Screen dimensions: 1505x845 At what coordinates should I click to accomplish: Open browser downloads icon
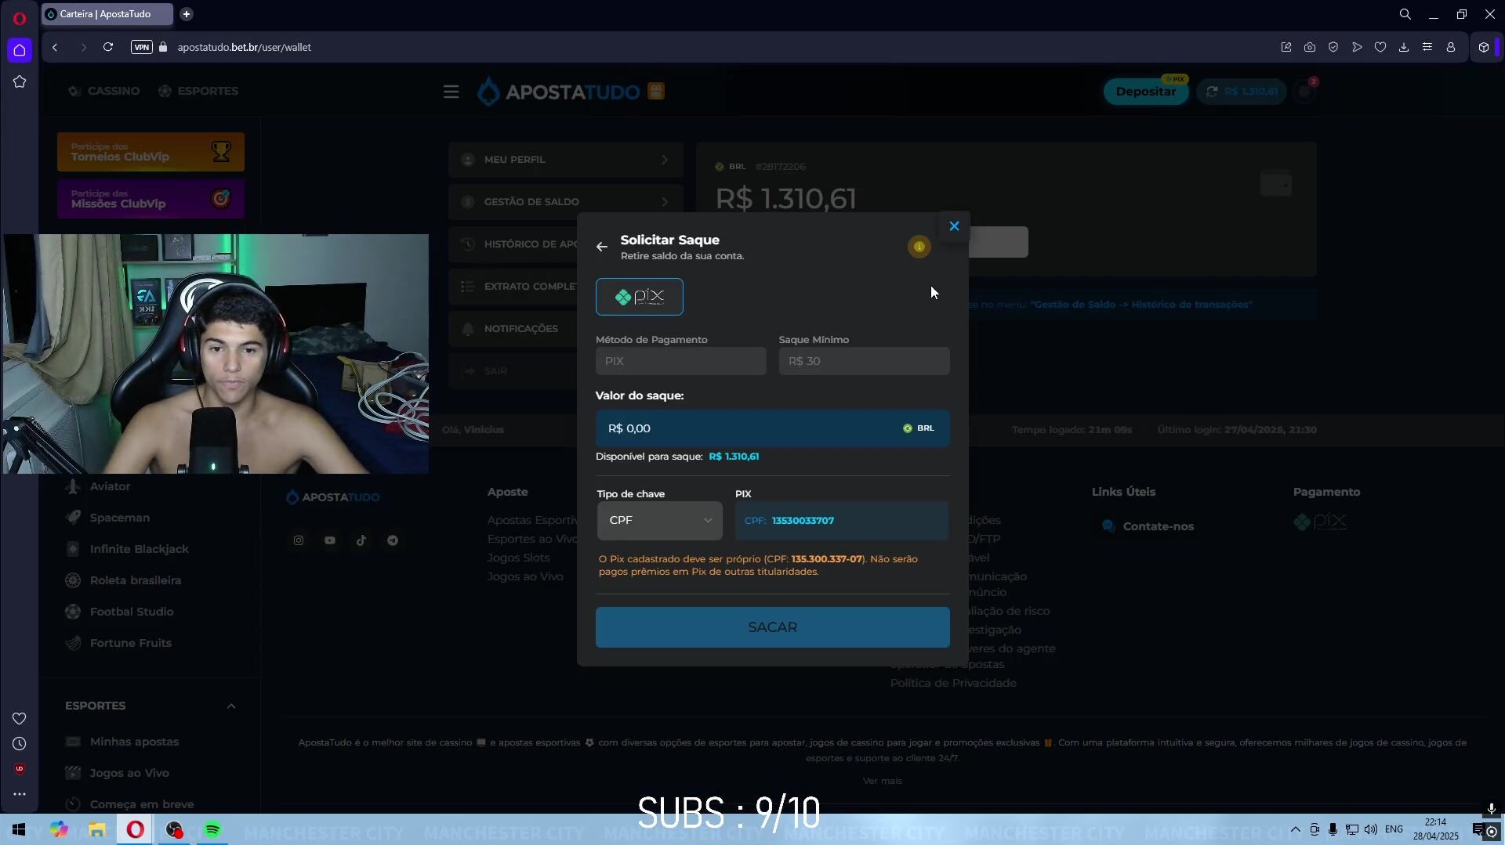click(x=1404, y=47)
